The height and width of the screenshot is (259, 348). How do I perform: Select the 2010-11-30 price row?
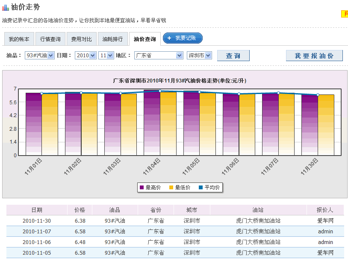click(171, 221)
